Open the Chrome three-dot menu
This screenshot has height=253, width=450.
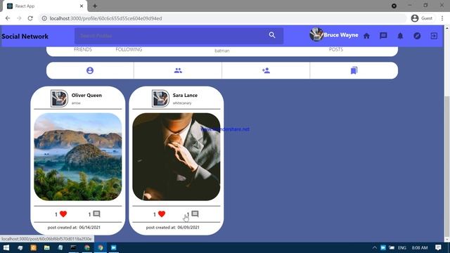(x=442, y=18)
